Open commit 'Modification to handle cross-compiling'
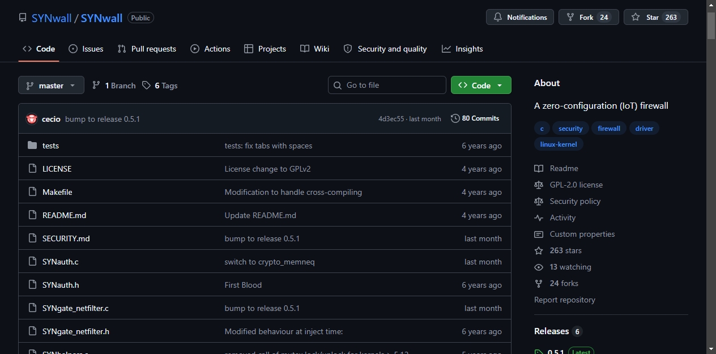The height and width of the screenshot is (354, 716). [293, 192]
